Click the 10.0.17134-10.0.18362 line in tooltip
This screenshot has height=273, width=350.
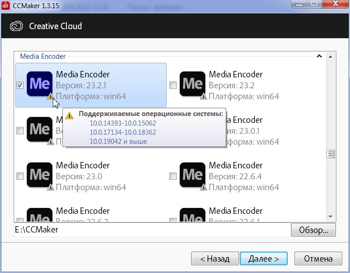coord(123,132)
